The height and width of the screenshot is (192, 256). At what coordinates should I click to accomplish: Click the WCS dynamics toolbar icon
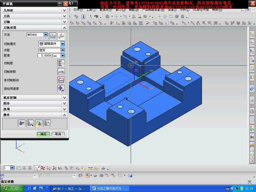click(x=37, y=168)
